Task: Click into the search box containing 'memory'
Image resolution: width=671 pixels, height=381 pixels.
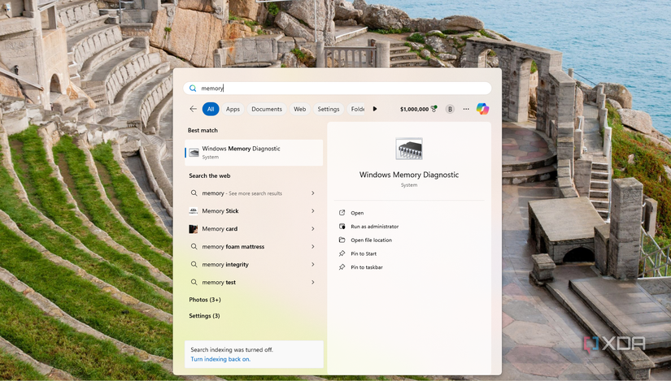Action: (338, 88)
